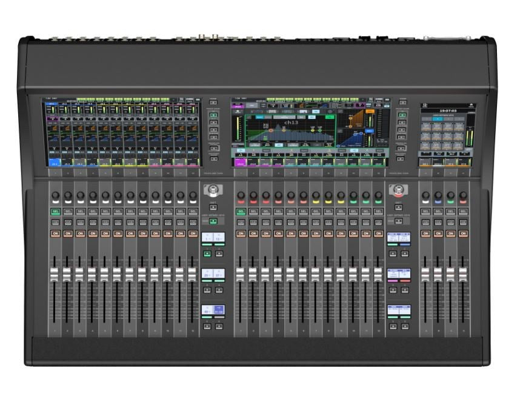Tap the first user defined key tile on utility screen
The image size is (520, 396).
tap(426, 127)
